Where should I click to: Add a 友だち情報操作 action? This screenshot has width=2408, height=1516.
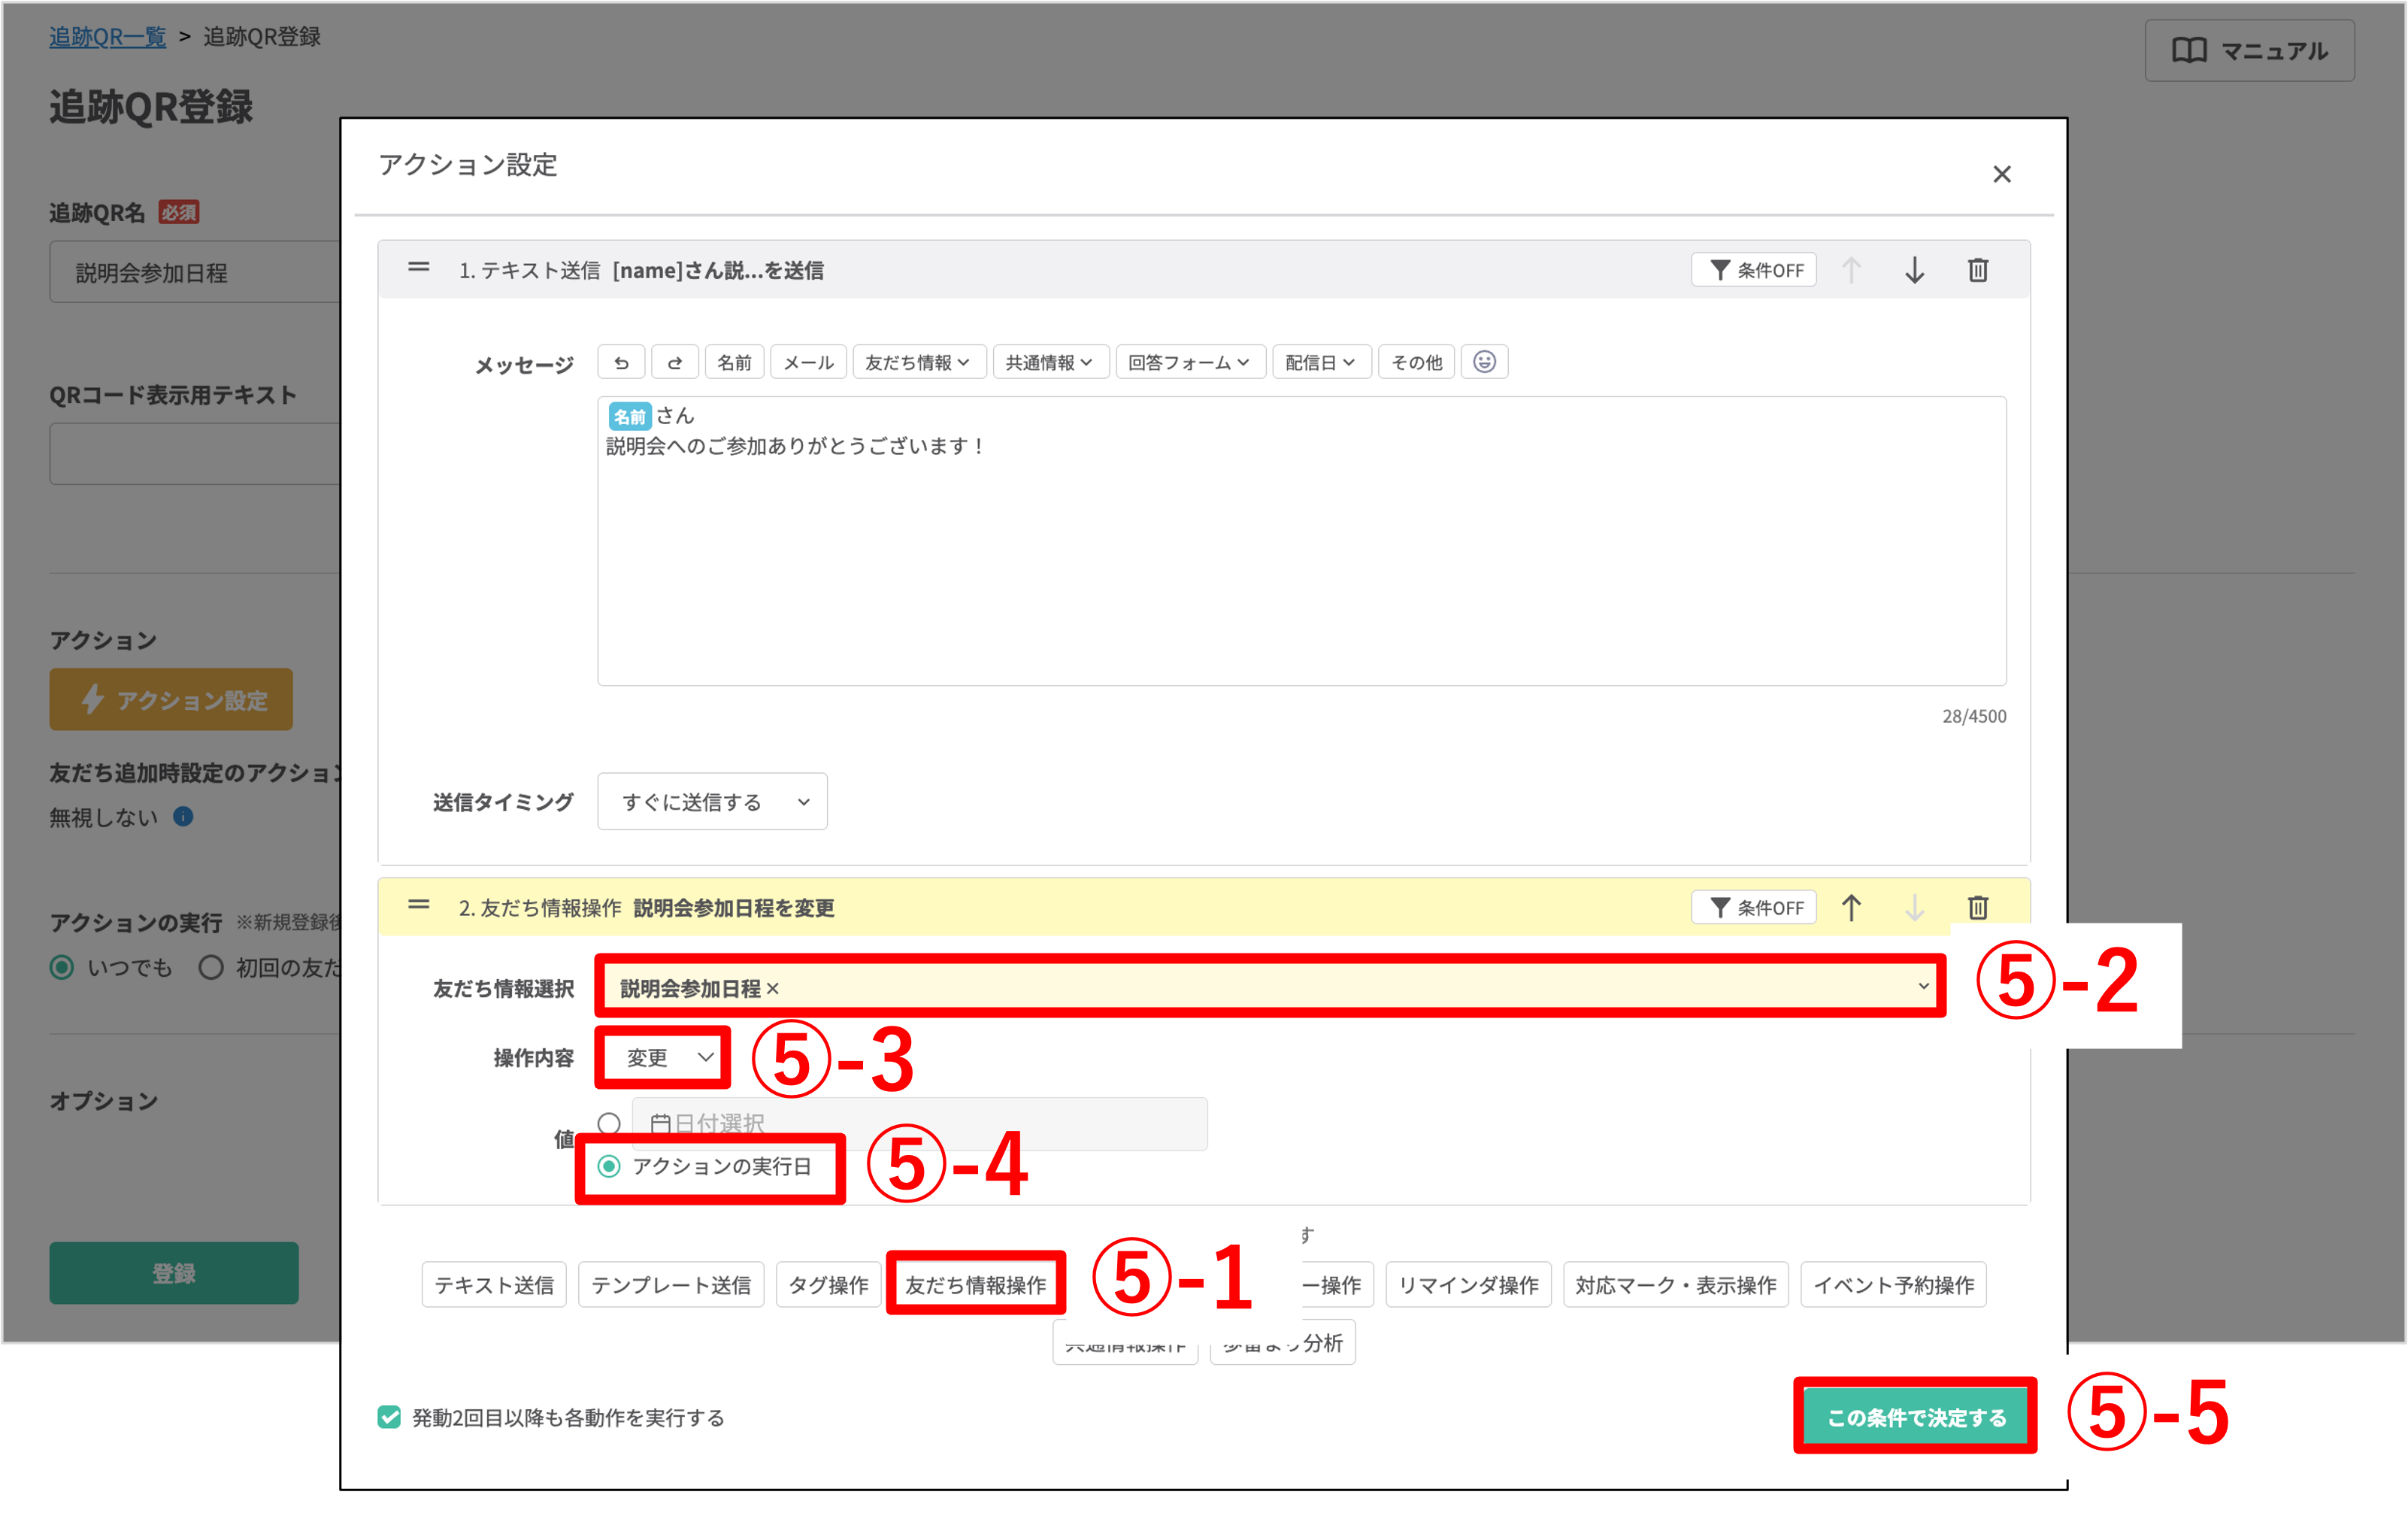pyautogui.click(x=975, y=1285)
